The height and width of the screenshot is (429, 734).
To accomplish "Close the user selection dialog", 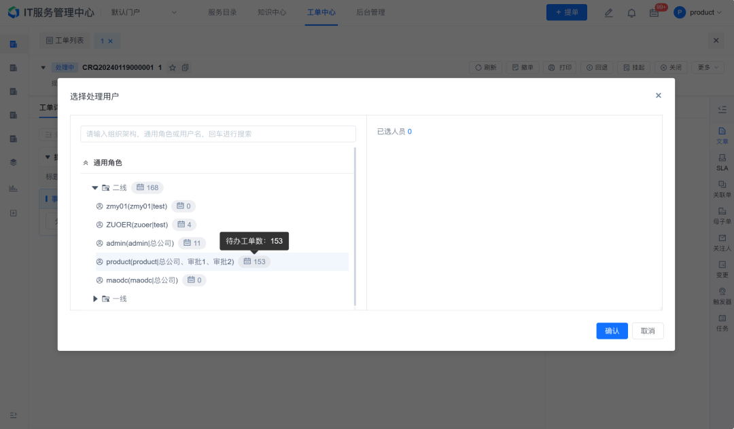I will (x=658, y=95).
